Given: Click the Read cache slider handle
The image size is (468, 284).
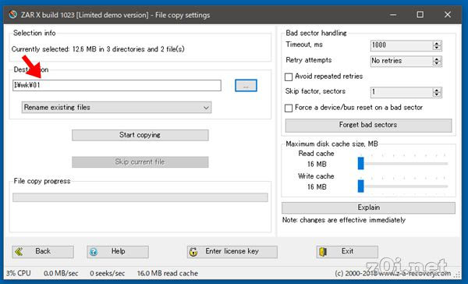Looking at the screenshot, I should 361,163.
